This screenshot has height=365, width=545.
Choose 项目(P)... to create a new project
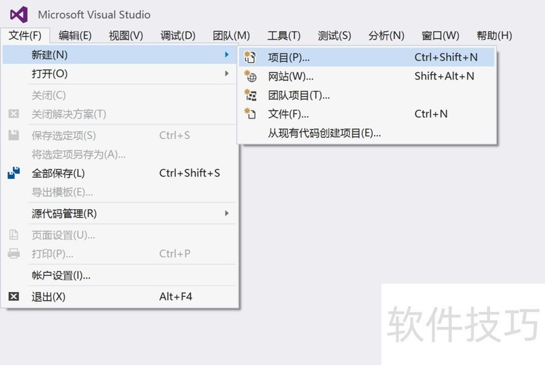[x=367, y=57]
